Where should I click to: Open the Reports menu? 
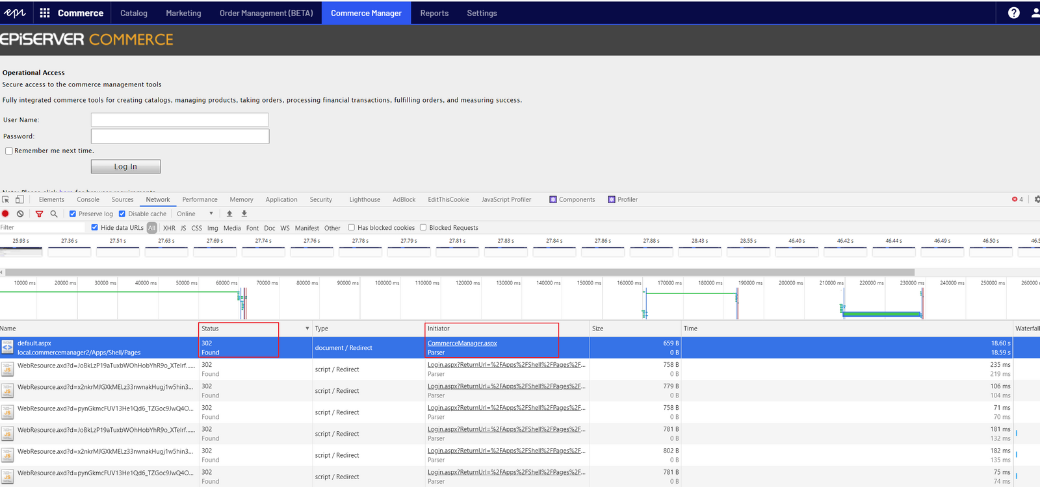434,13
